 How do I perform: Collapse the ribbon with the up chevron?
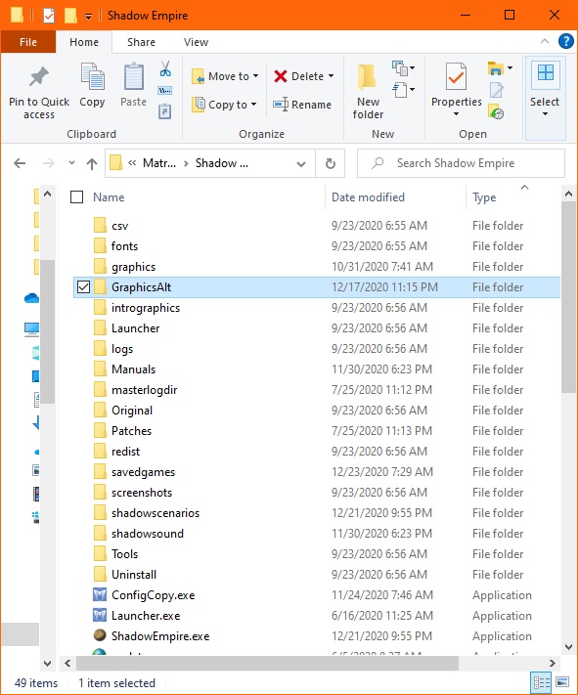click(x=545, y=41)
